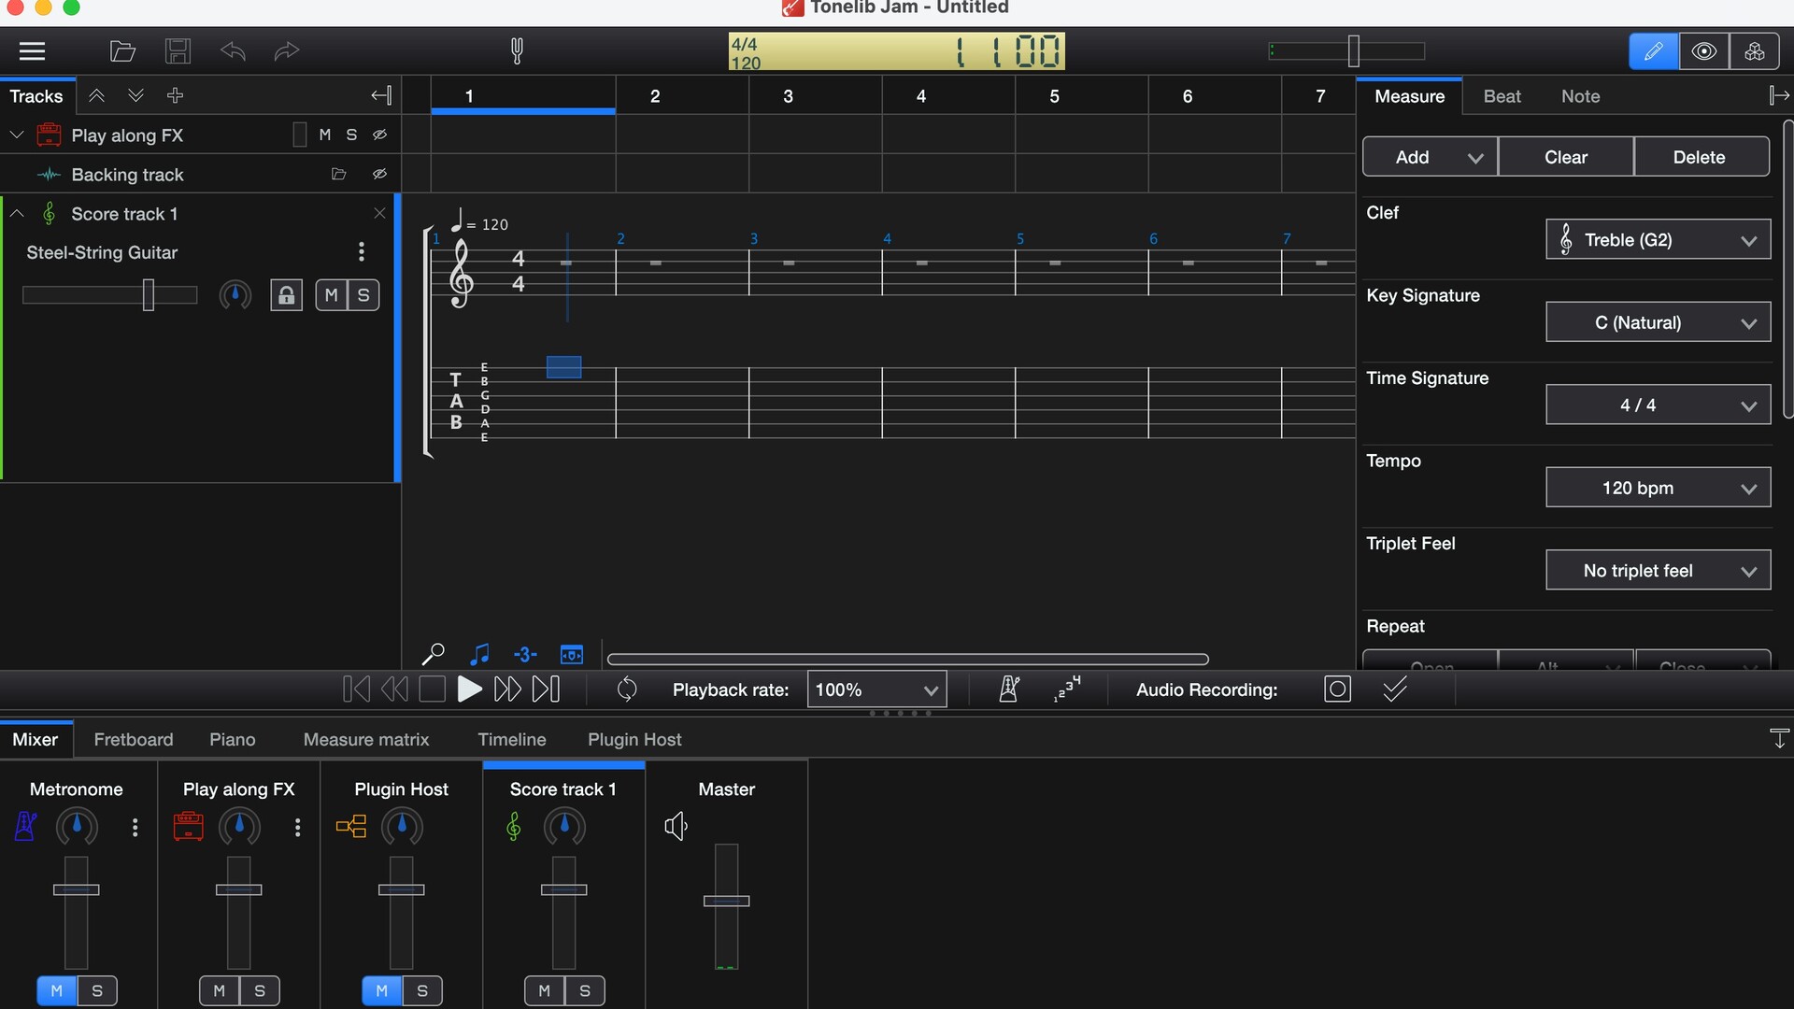Open the Time Signature 4 / 4 dropdown
This screenshot has height=1009, width=1794.
1658,405
